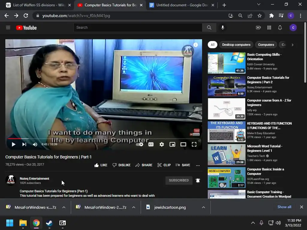Open video settings gear
The height and width of the screenshot is (230, 307).
162,144
